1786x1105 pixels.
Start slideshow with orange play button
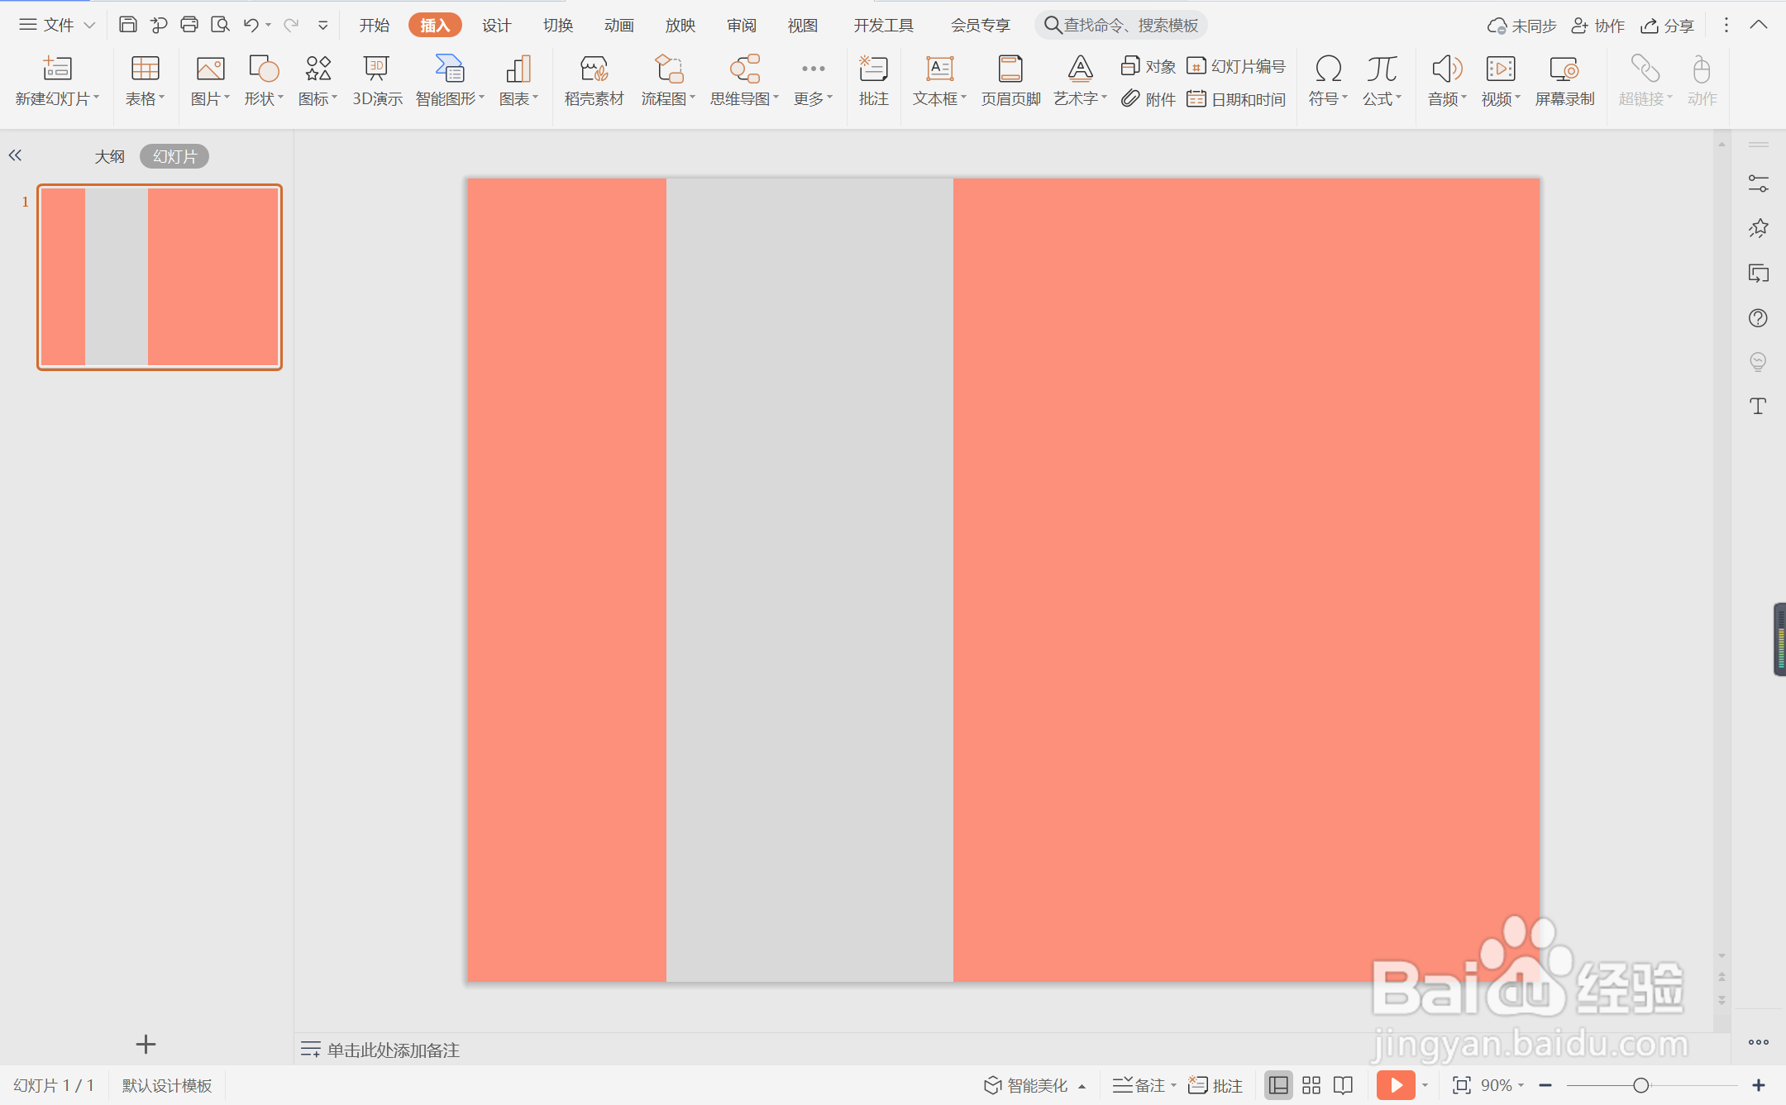1396,1085
